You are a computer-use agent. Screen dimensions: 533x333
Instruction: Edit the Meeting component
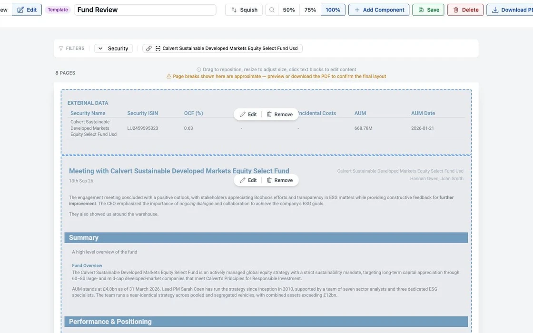[x=248, y=180]
